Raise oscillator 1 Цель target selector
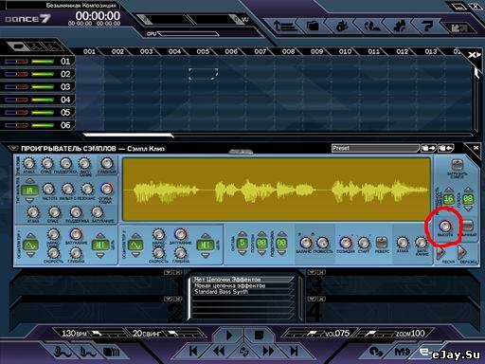485x364 pixels. point(100,235)
